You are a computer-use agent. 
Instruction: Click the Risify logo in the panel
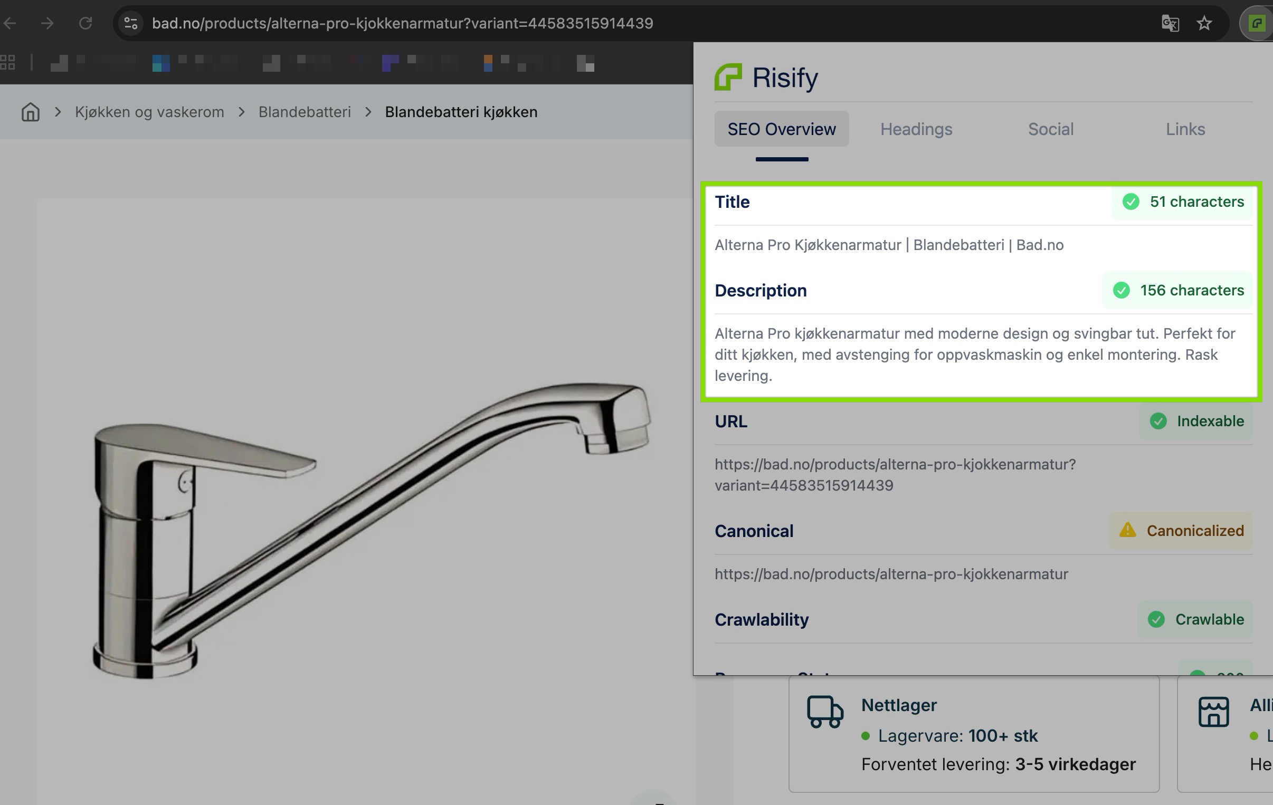click(x=766, y=77)
